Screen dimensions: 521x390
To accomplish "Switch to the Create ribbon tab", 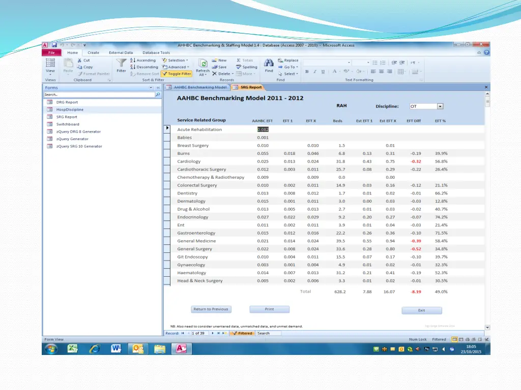I will 94,52.
